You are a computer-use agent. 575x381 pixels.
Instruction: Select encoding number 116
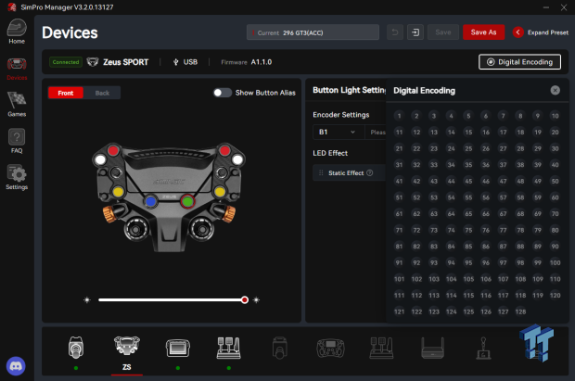click(x=486, y=295)
